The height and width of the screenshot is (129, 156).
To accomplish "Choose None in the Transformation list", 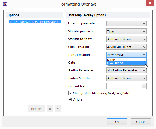I will coord(126,60).
